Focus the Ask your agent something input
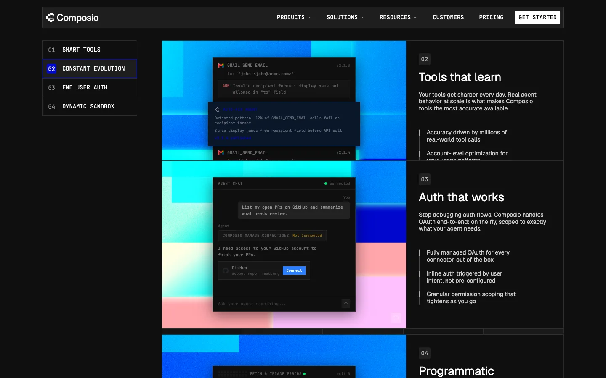Image resolution: width=606 pixels, height=378 pixels. point(278,304)
